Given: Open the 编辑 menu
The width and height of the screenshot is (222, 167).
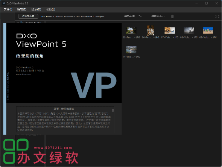Looking at the screenshot, I should (x=22, y=9).
